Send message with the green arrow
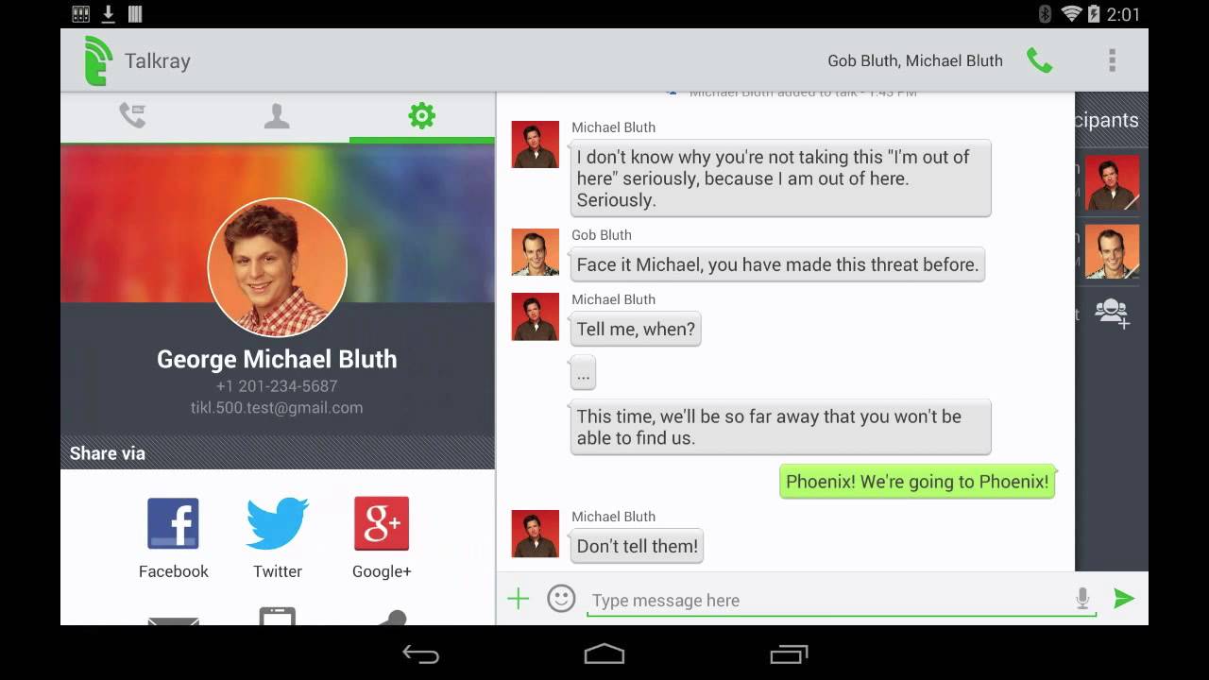 pyautogui.click(x=1123, y=598)
